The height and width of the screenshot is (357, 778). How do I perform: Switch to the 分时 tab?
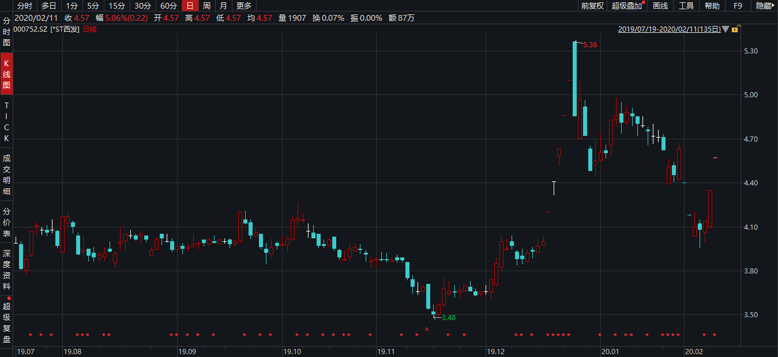click(25, 6)
